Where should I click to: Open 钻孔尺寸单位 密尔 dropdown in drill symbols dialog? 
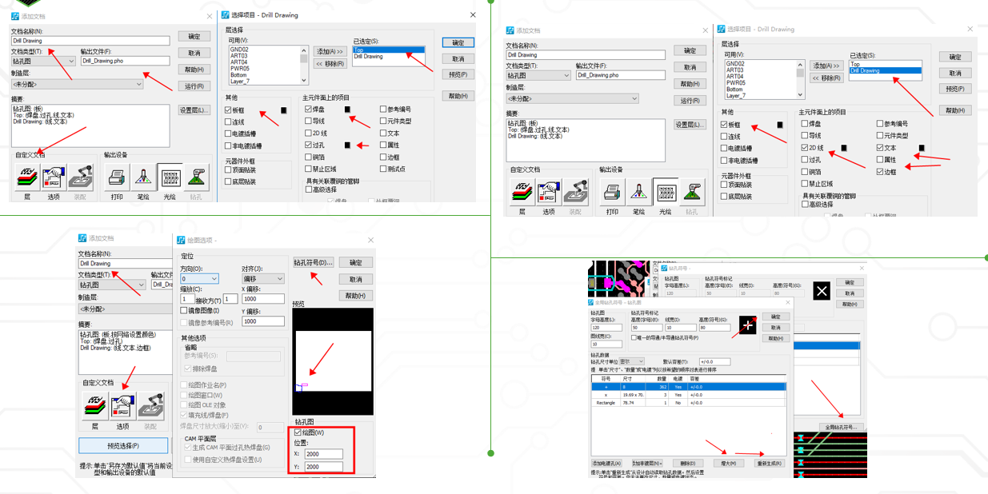(x=630, y=361)
